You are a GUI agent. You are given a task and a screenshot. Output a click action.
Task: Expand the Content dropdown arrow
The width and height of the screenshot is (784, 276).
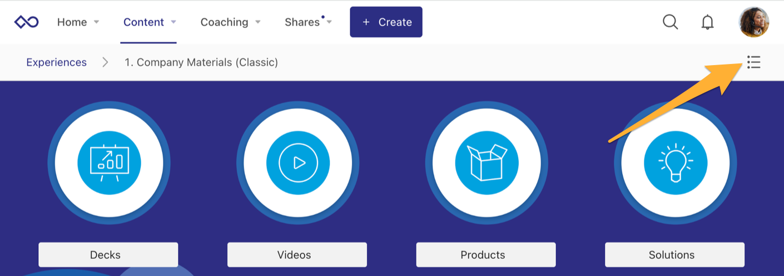click(x=173, y=22)
